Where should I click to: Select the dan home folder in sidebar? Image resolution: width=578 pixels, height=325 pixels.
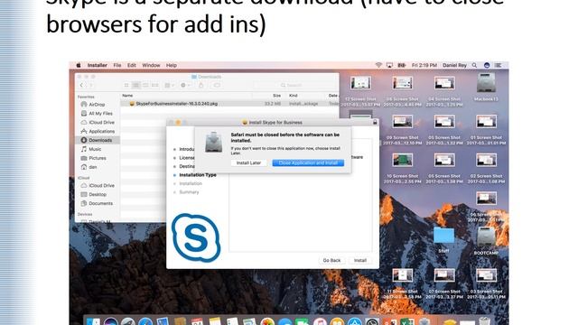[x=92, y=167]
